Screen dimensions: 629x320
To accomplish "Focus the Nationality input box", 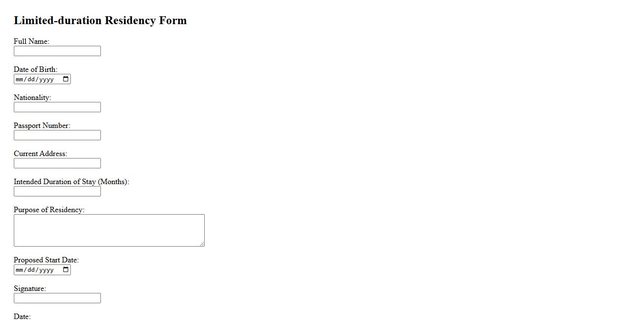I will click(x=57, y=107).
